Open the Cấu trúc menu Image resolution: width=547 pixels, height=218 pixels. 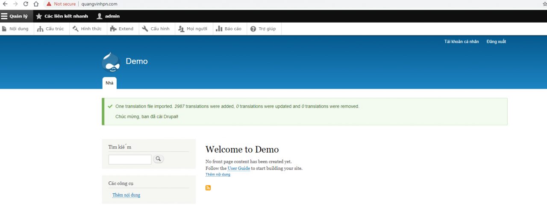tap(51, 29)
